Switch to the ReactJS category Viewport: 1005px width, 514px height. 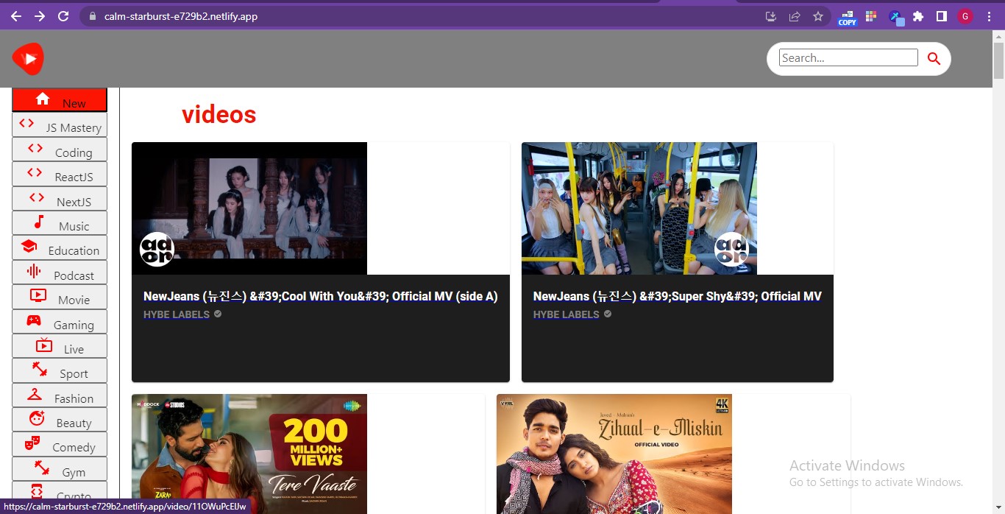pos(60,175)
